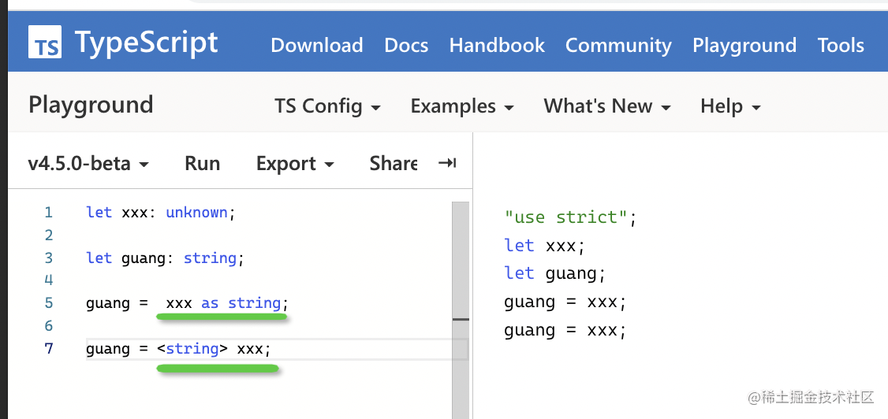
Task: Expand the What's New menu
Action: (x=607, y=106)
